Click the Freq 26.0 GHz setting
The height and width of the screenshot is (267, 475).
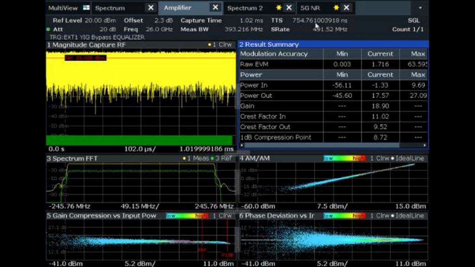(148, 29)
